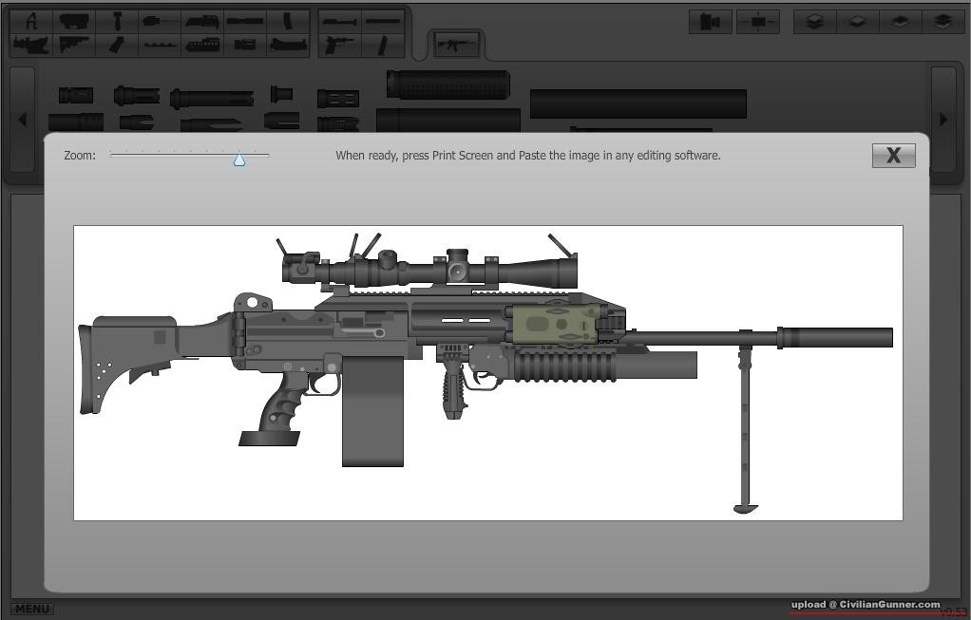Select the magazine category icon in top row

(x=288, y=21)
